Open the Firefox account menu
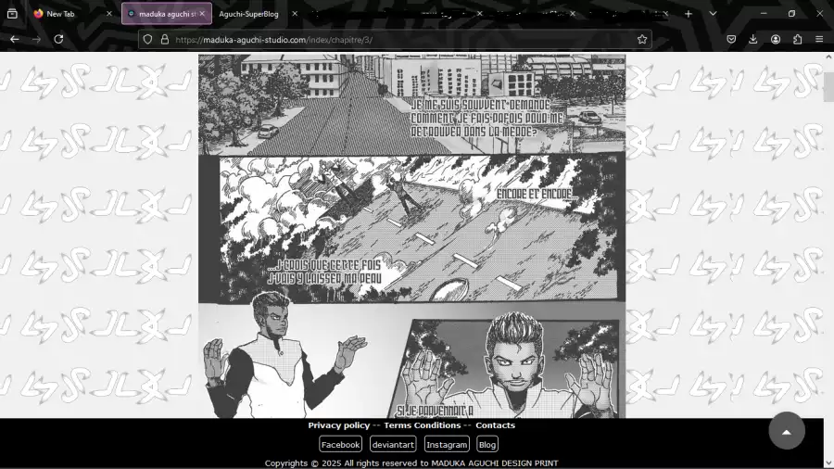Screen dimensions: 834x469 (775, 40)
